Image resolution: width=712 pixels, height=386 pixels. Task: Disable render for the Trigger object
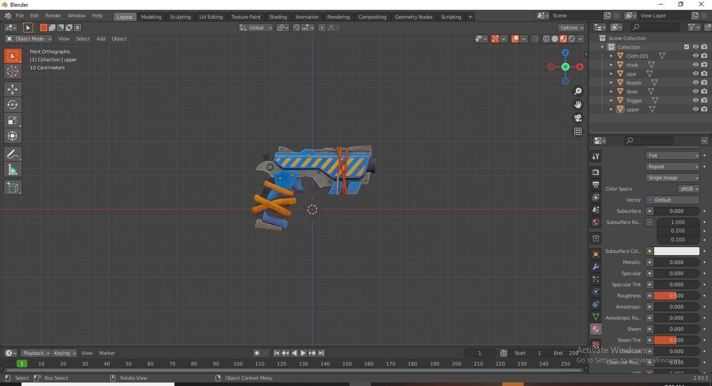(704, 100)
